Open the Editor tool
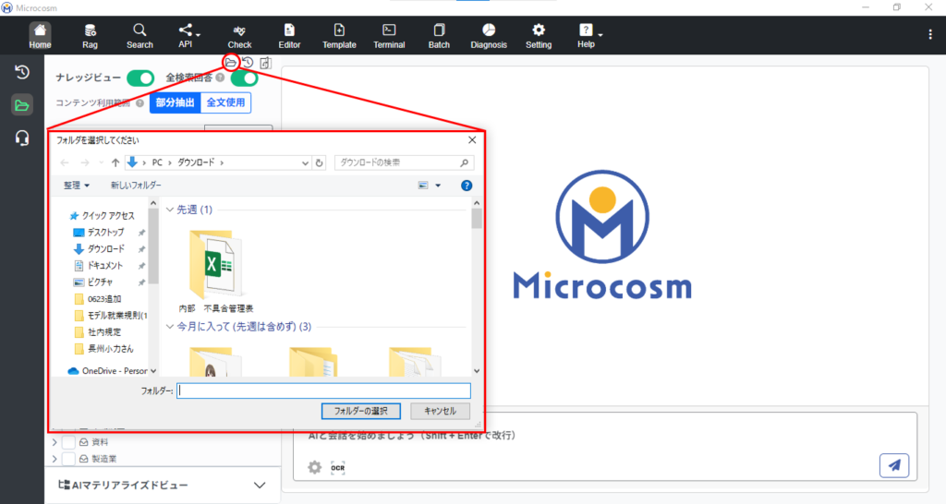Image resolution: width=946 pixels, height=504 pixels. click(x=289, y=36)
